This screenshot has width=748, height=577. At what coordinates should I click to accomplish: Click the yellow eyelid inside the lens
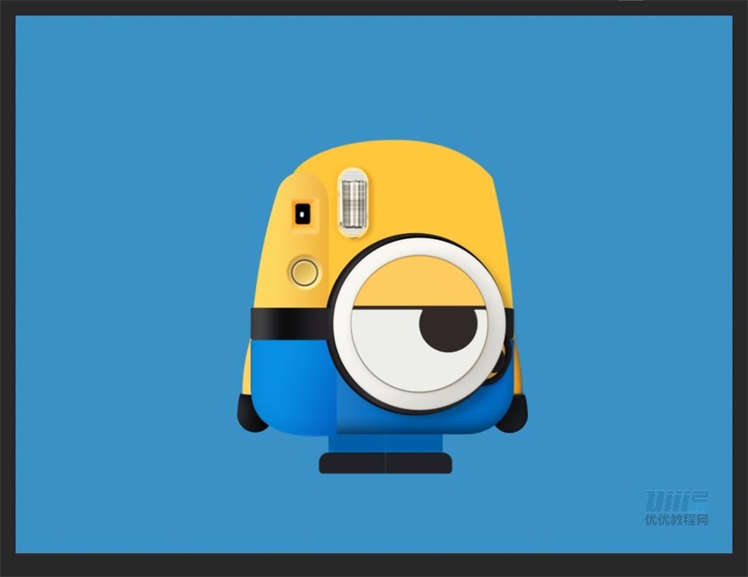tap(419, 281)
